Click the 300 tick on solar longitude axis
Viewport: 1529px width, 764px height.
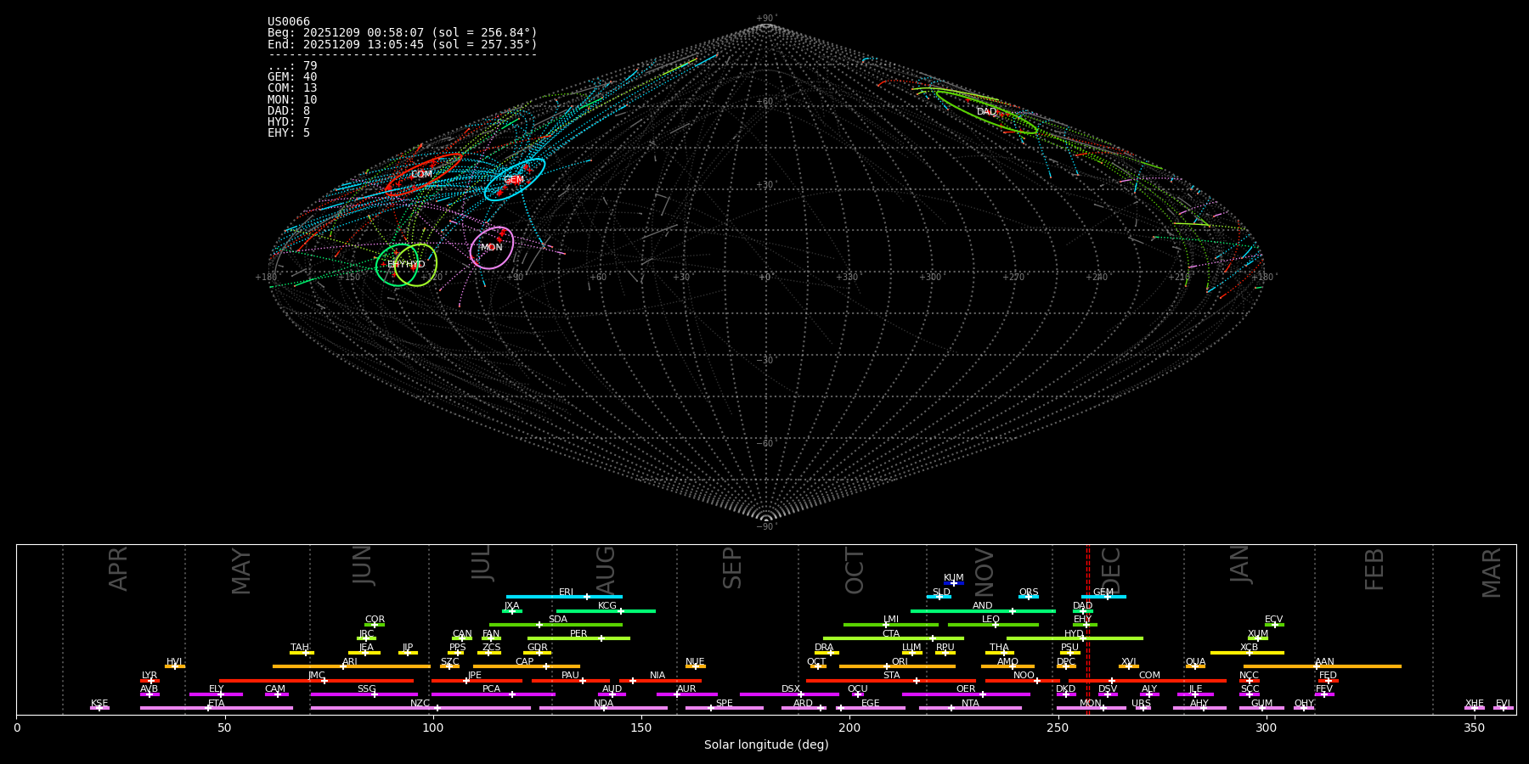pos(1266,727)
